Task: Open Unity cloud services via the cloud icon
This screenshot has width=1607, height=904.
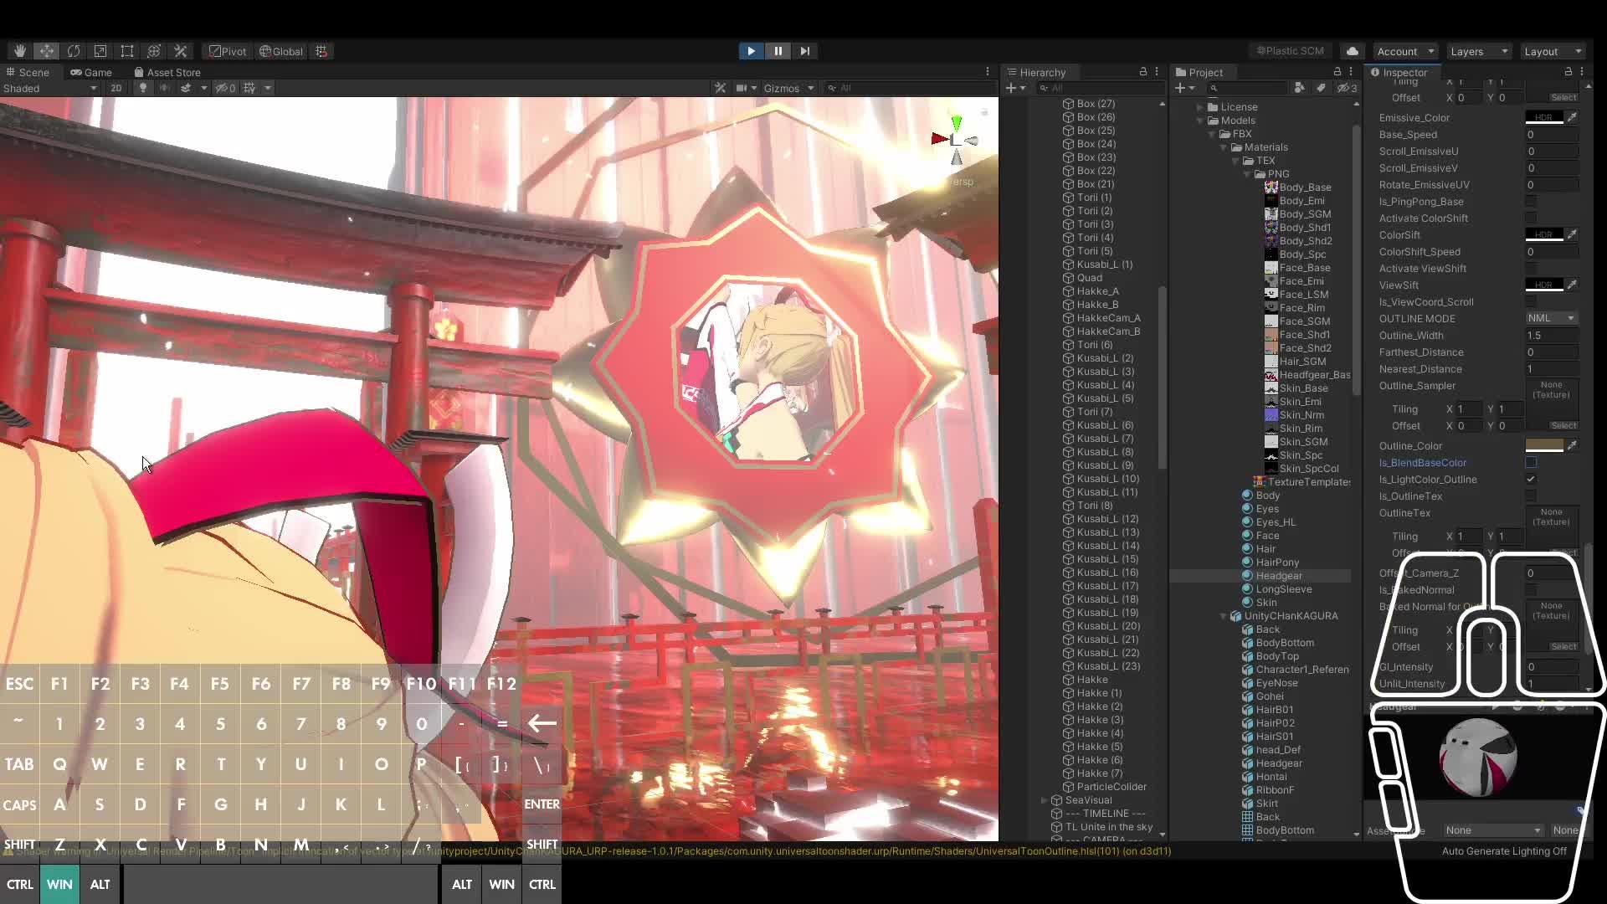Action: click(1351, 51)
